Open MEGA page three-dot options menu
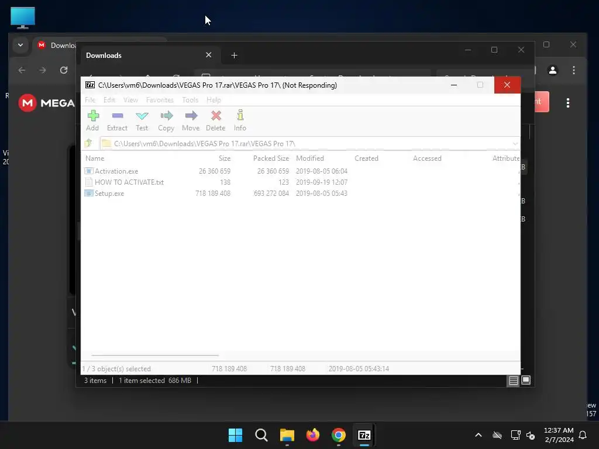The image size is (599, 449). (567, 103)
